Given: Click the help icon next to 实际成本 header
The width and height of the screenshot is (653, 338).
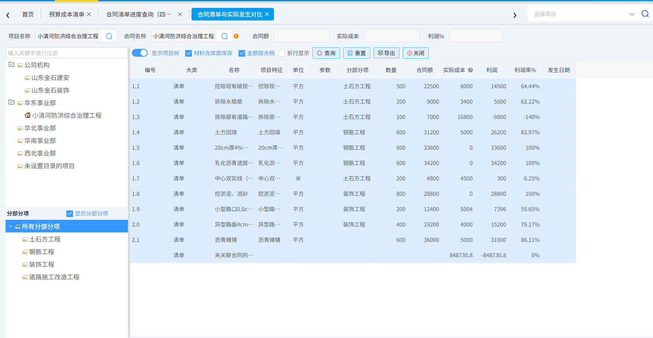Looking at the screenshot, I should point(470,70).
